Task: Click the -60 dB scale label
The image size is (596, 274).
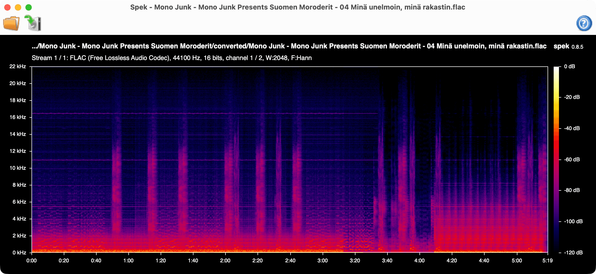Action: (x=572, y=159)
